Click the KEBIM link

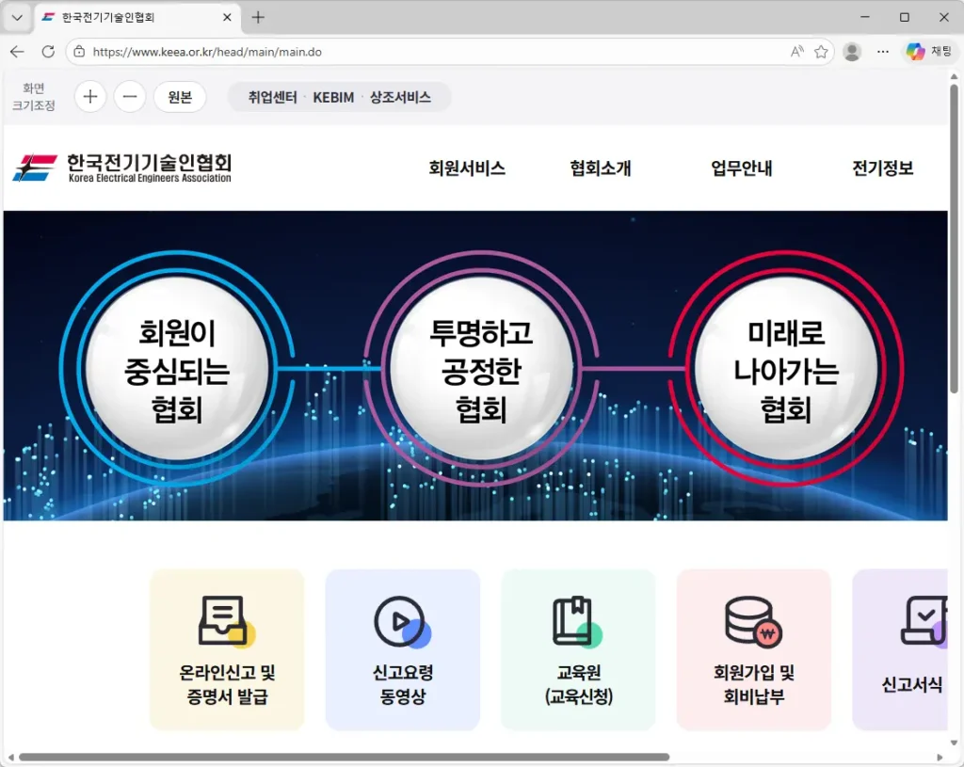tap(333, 97)
